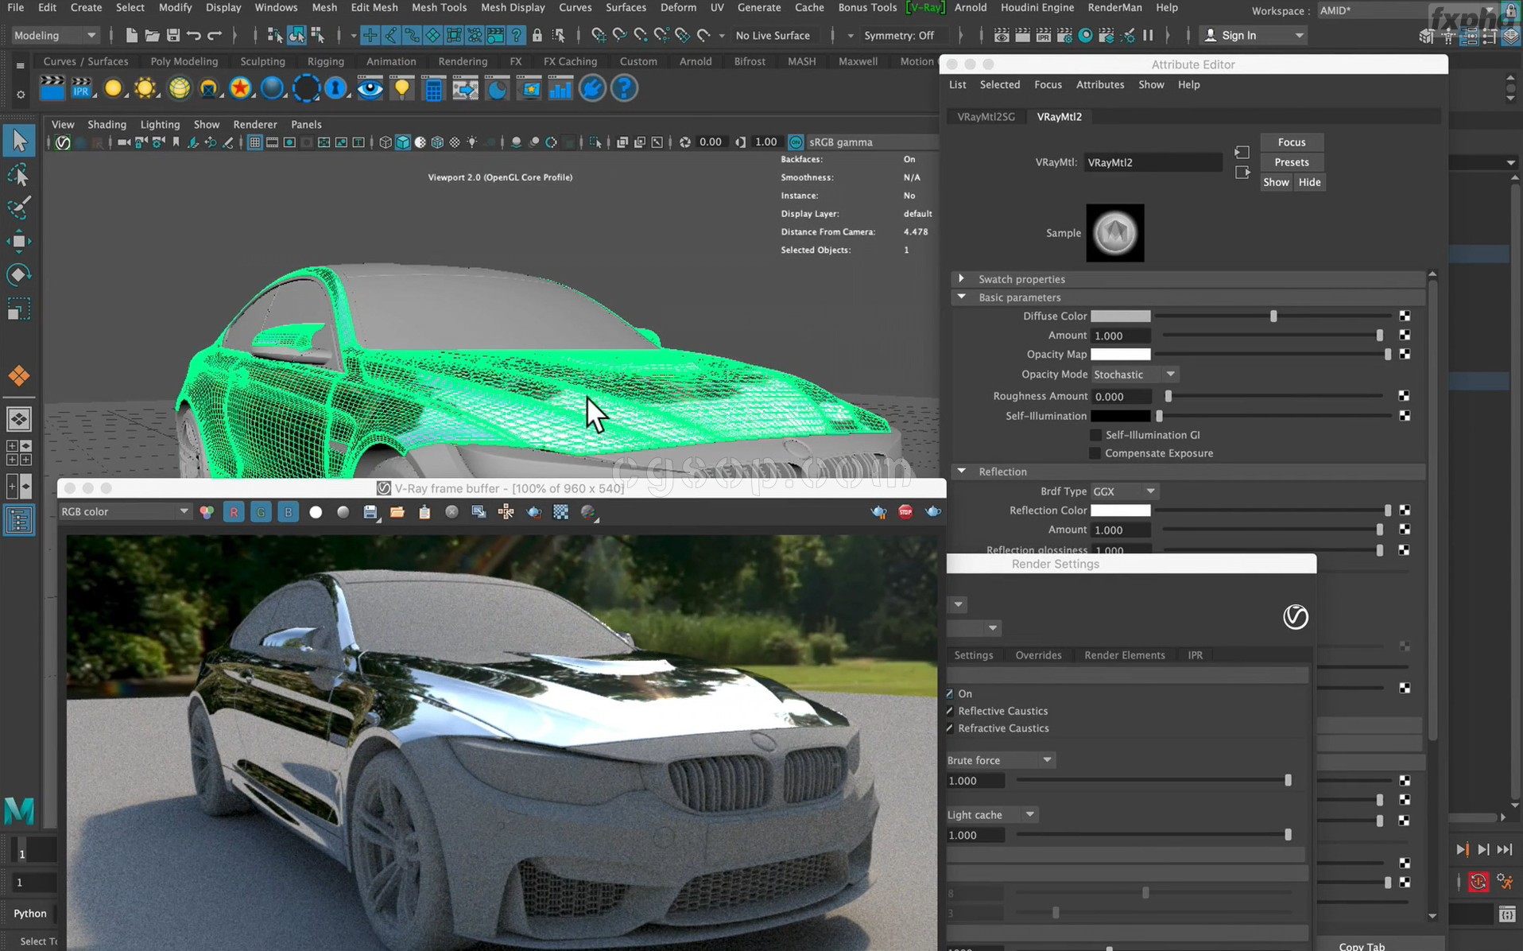This screenshot has height=951, width=1523.
Task: Start V-Ray IPR from the shelf
Action: (x=82, y=88)
